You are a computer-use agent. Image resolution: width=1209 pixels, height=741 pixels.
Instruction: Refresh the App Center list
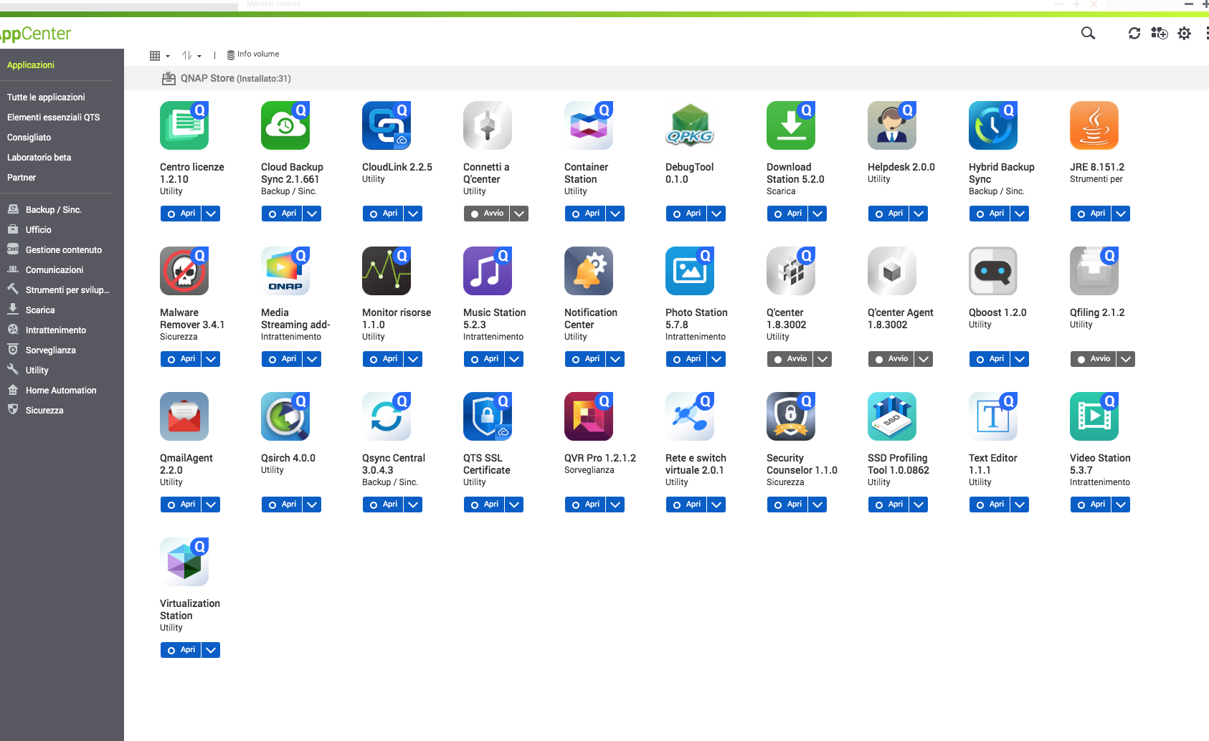[1134, 33]
